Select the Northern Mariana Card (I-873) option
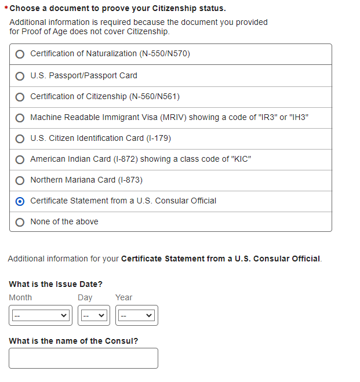 tap(20, 180)
